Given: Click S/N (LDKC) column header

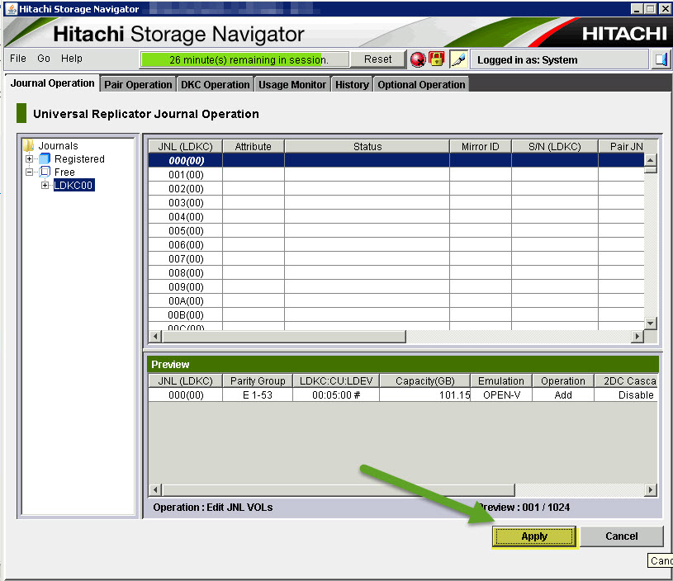Looking at the screenshot, I should pyautogui.click(x=555, y=147).
